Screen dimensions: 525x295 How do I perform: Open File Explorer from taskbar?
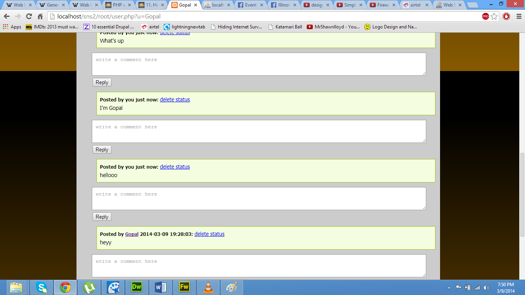(16, 287)
